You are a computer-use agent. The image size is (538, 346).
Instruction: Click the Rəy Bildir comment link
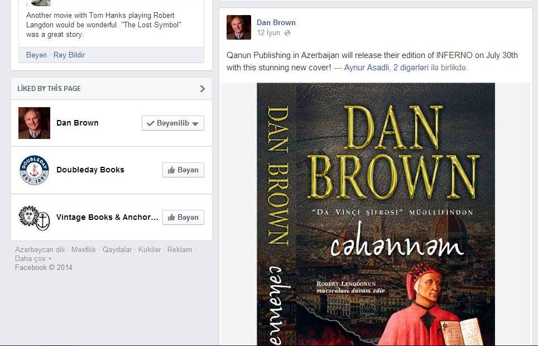[x=69, y=55]
